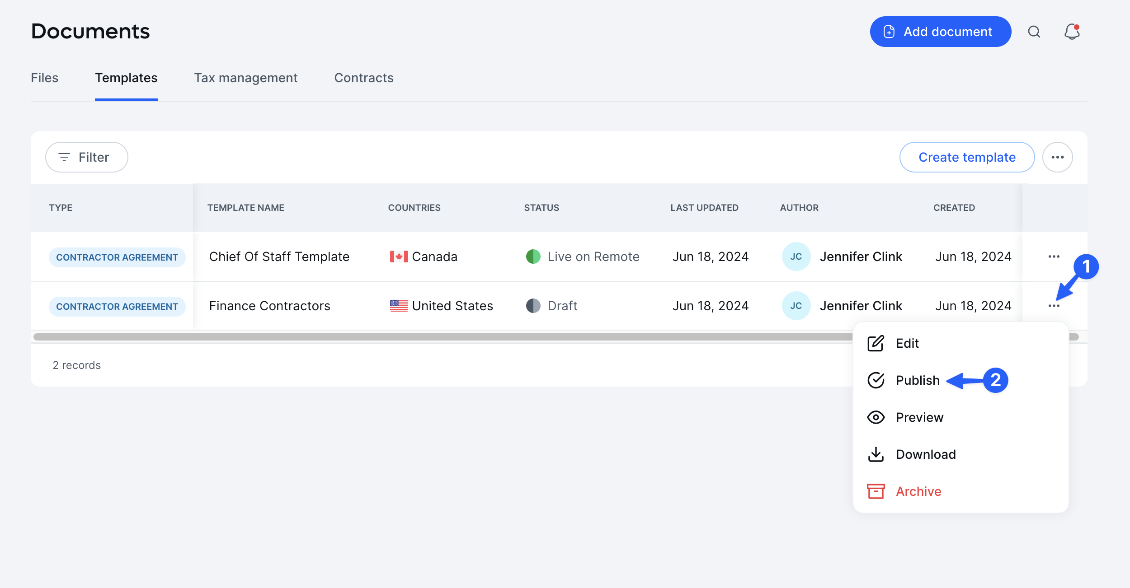
Task: Click the green Live on Remote status dot
Action: pos(533,257)
